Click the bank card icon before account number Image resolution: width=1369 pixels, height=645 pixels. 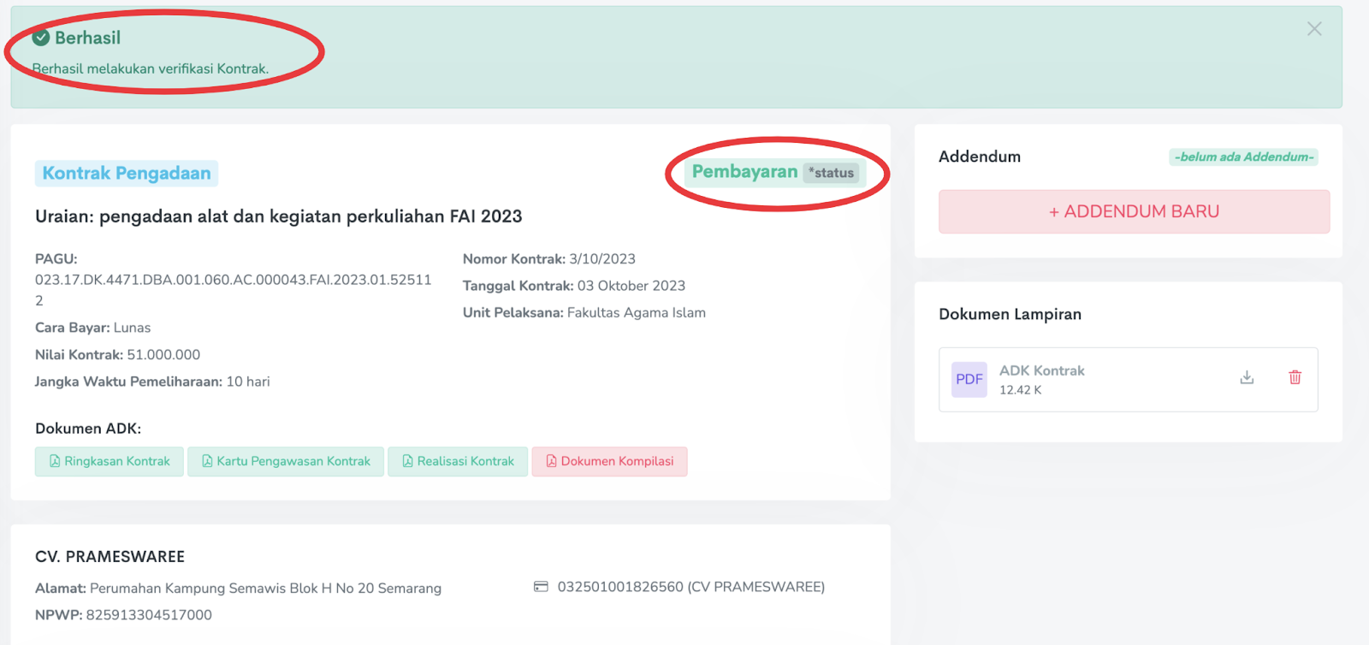(541, 587)
